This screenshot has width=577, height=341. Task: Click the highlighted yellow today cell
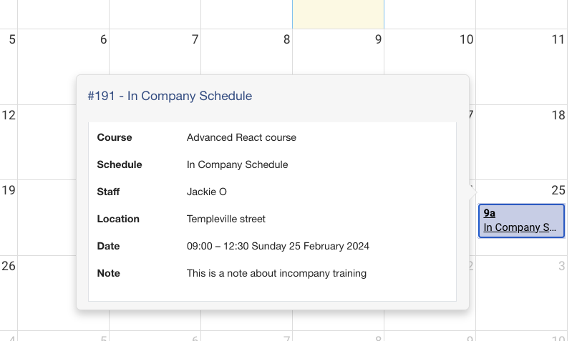pyautogui.click(x=338, y=14)
